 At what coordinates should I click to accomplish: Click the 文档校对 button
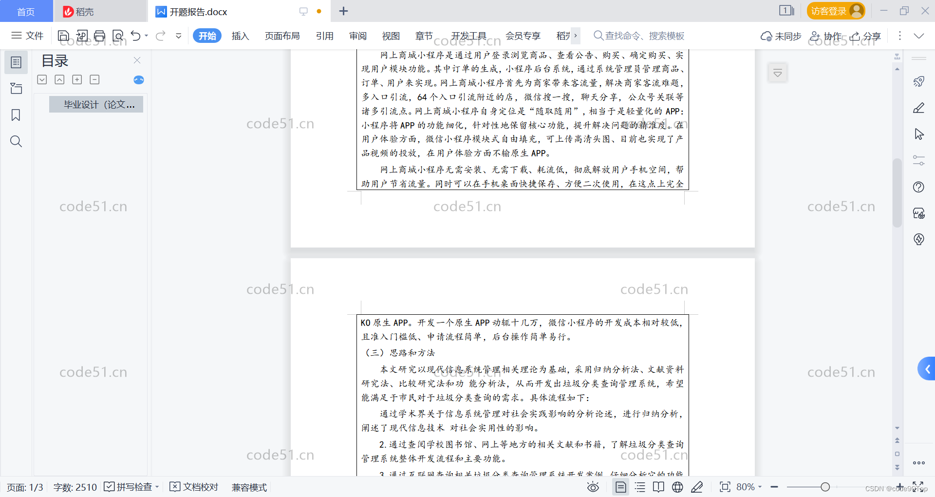pos(194,487)
